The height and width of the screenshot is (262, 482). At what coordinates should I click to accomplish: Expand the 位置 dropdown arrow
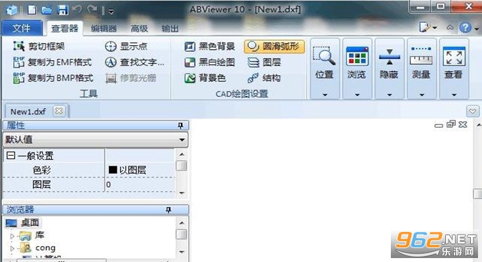tap(325, 95)
